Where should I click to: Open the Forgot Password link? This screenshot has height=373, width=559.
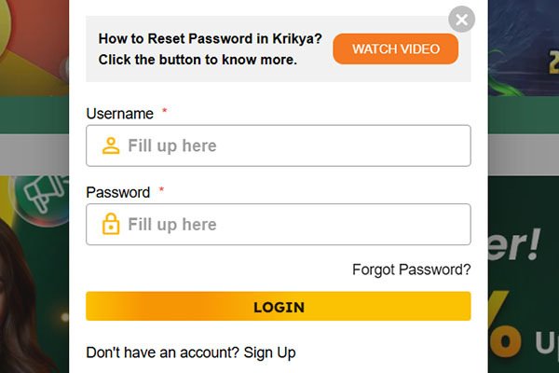tap(411, 269)
